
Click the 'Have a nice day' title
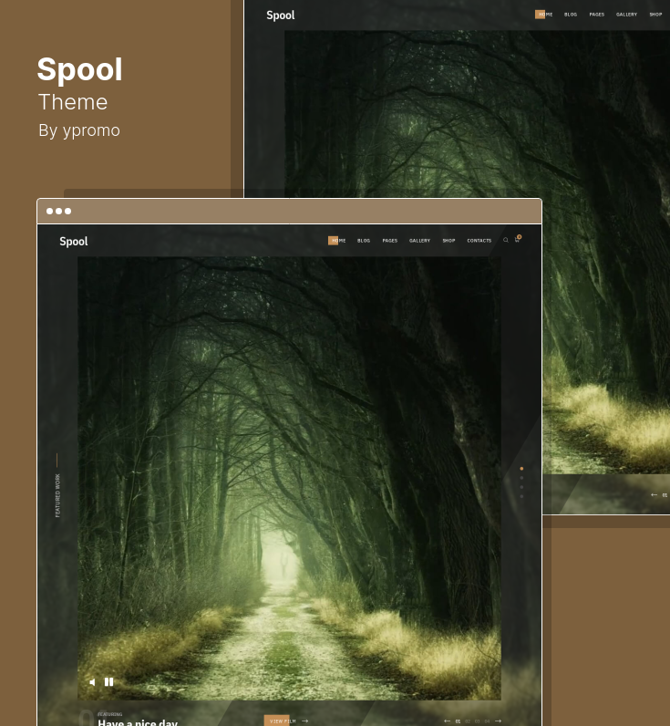coord(138,721)
